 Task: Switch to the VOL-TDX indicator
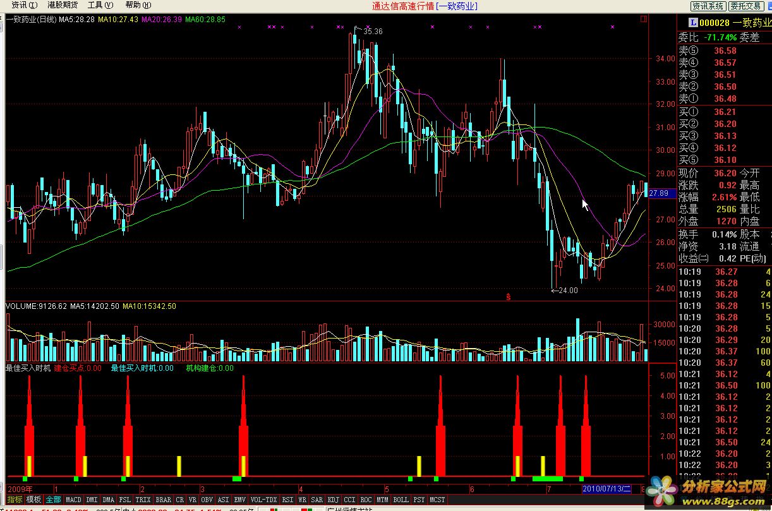[x=263, y=500]
